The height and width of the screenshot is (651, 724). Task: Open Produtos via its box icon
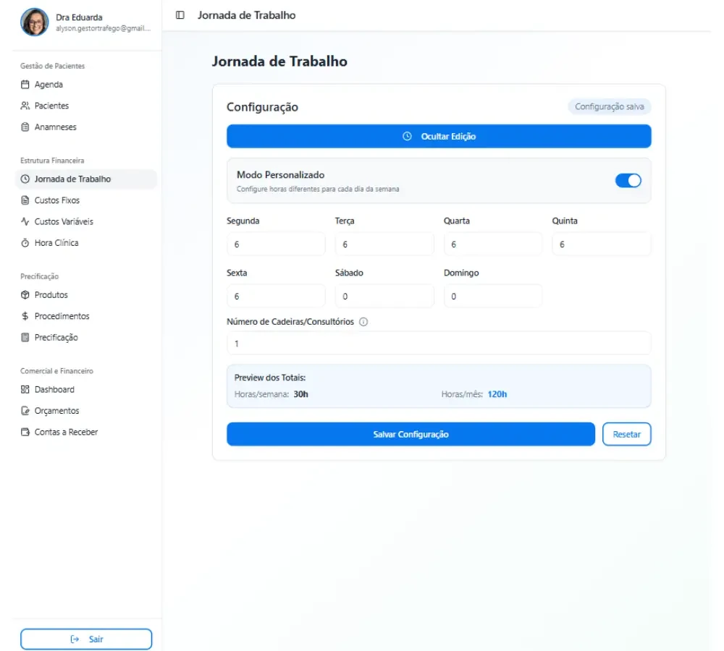point(25,295)
